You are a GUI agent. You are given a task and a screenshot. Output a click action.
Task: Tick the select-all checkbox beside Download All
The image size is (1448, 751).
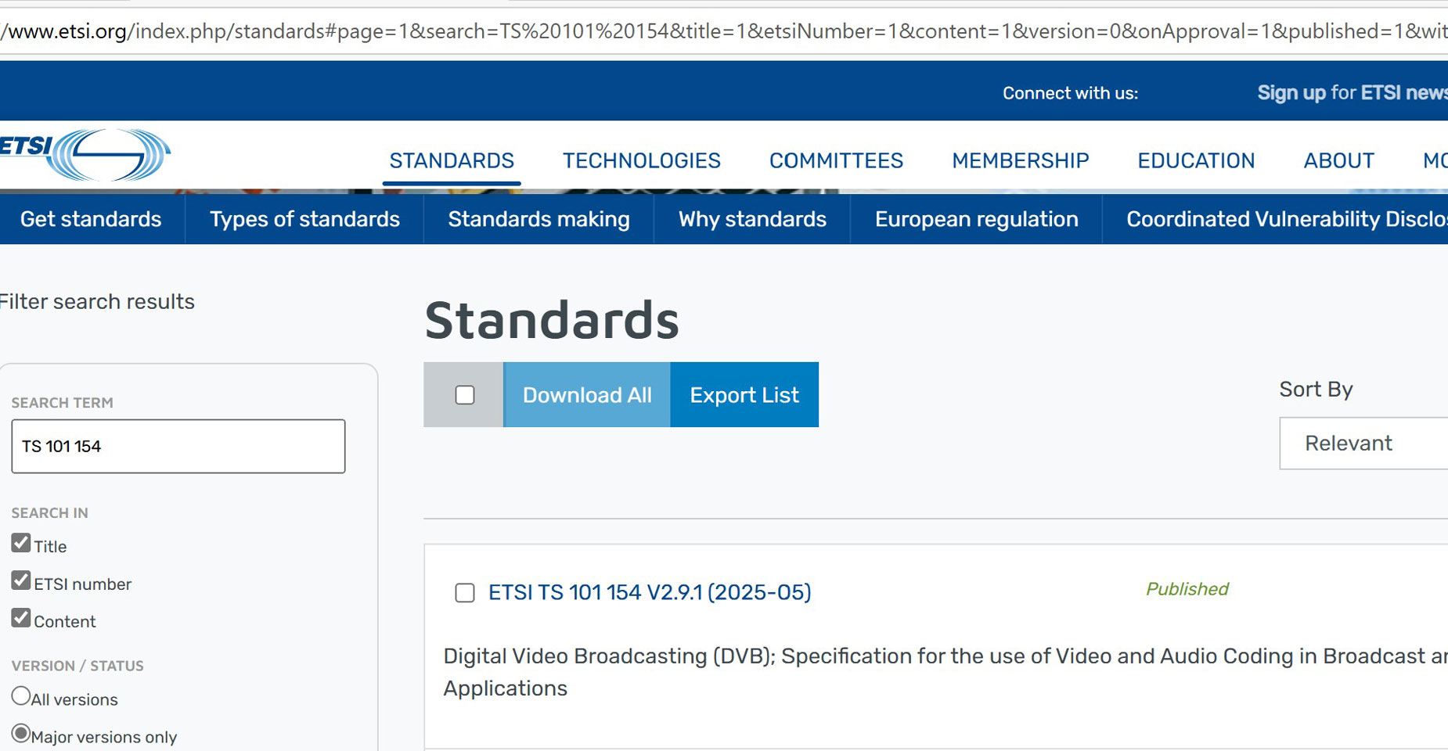pos(465,395)
